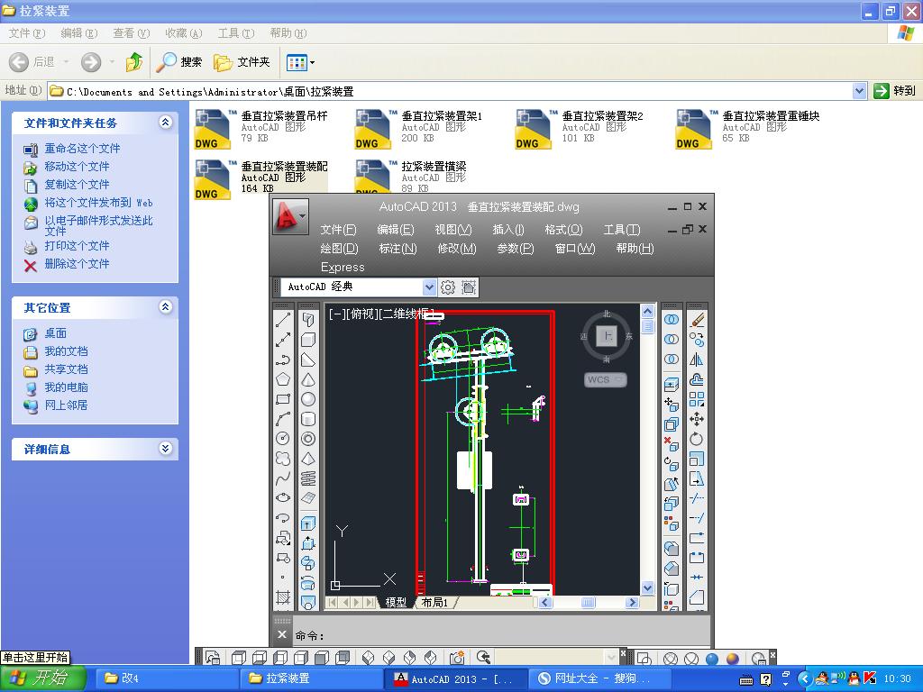
Task: Click the 开始 Start button
Action: (43, 678)
